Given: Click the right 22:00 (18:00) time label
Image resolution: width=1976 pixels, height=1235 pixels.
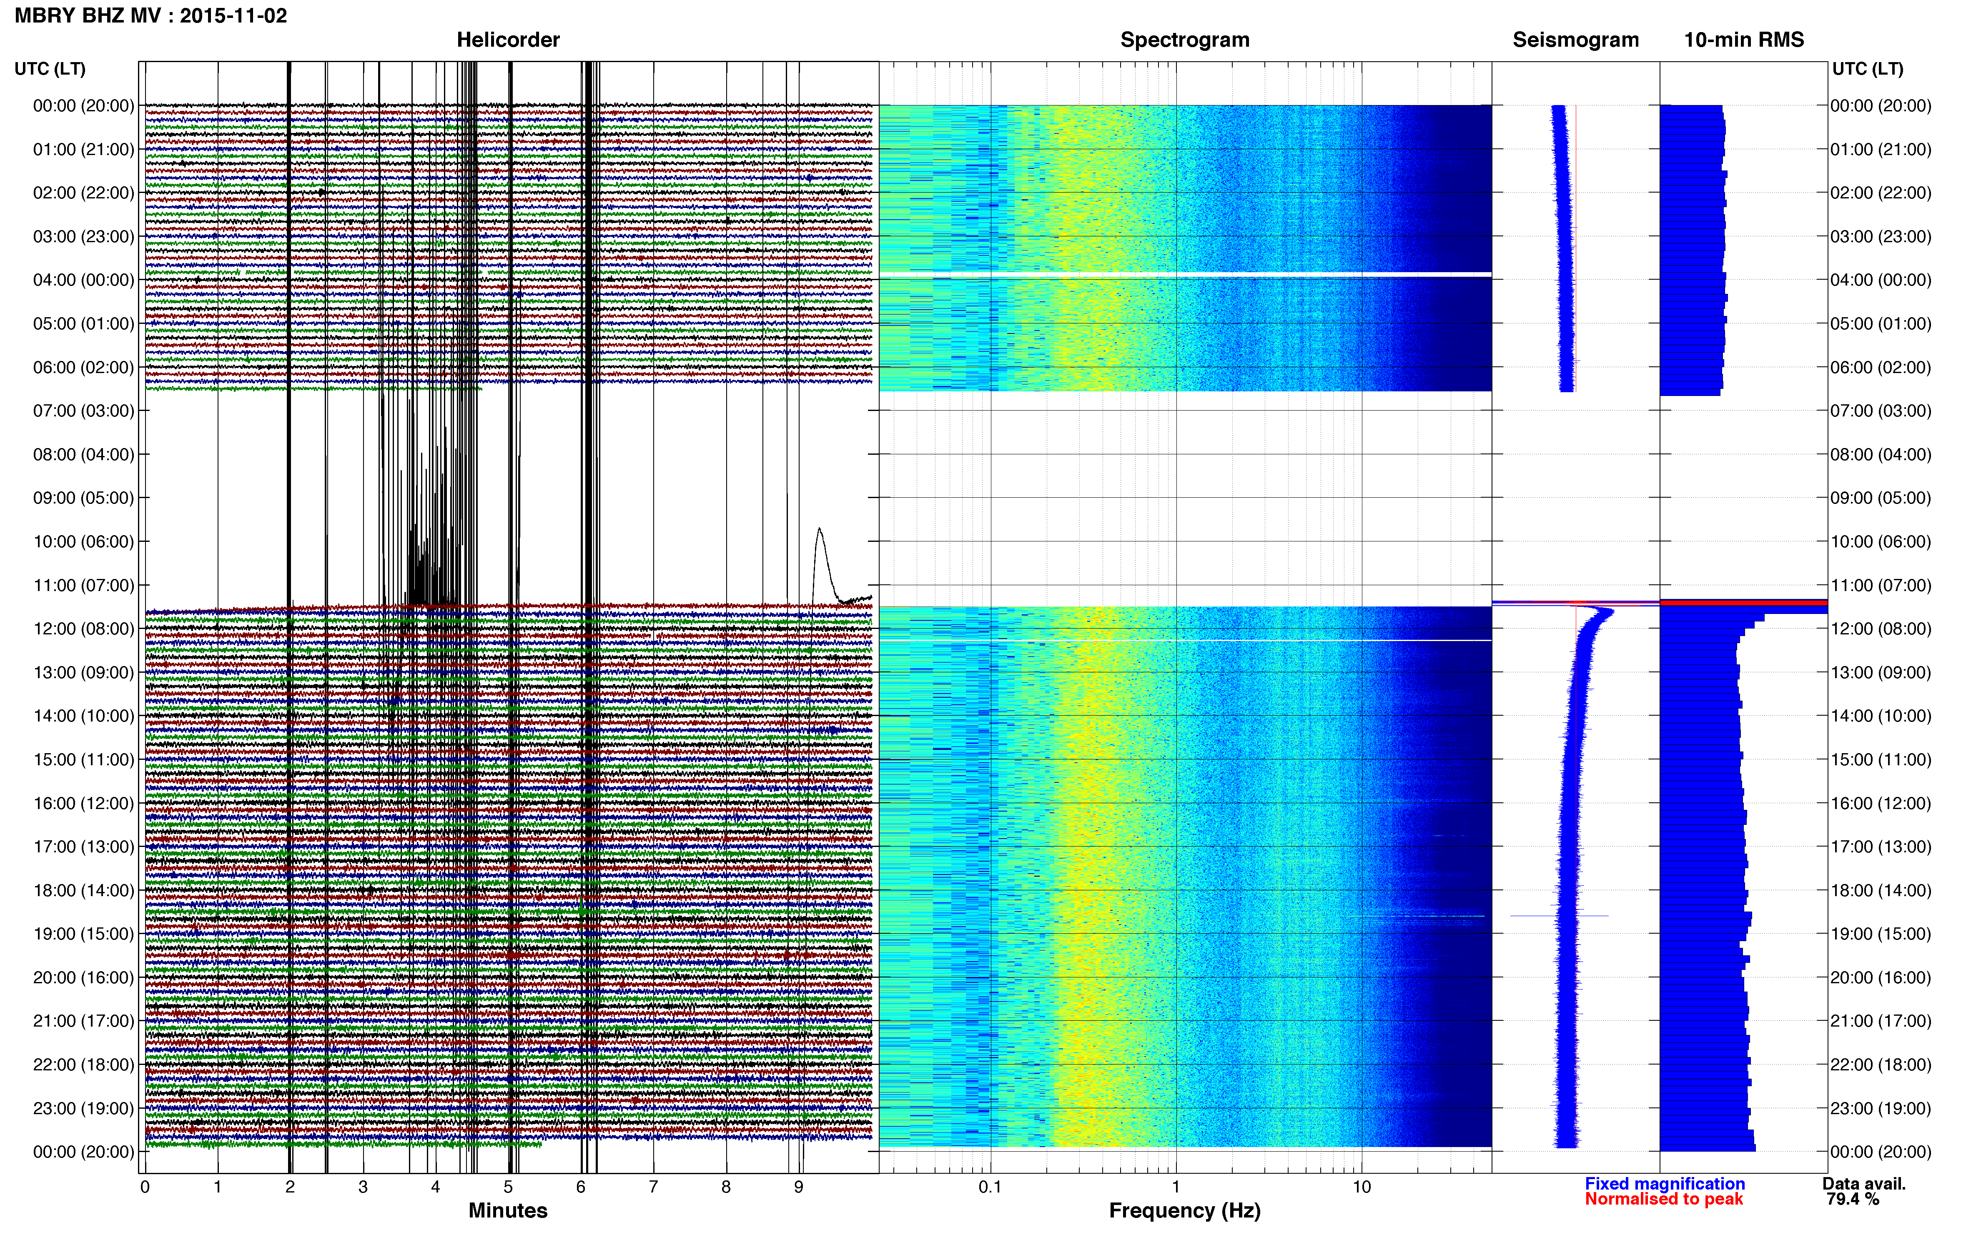Looking at the screenshot, I should click(x=1881, y=1064).
